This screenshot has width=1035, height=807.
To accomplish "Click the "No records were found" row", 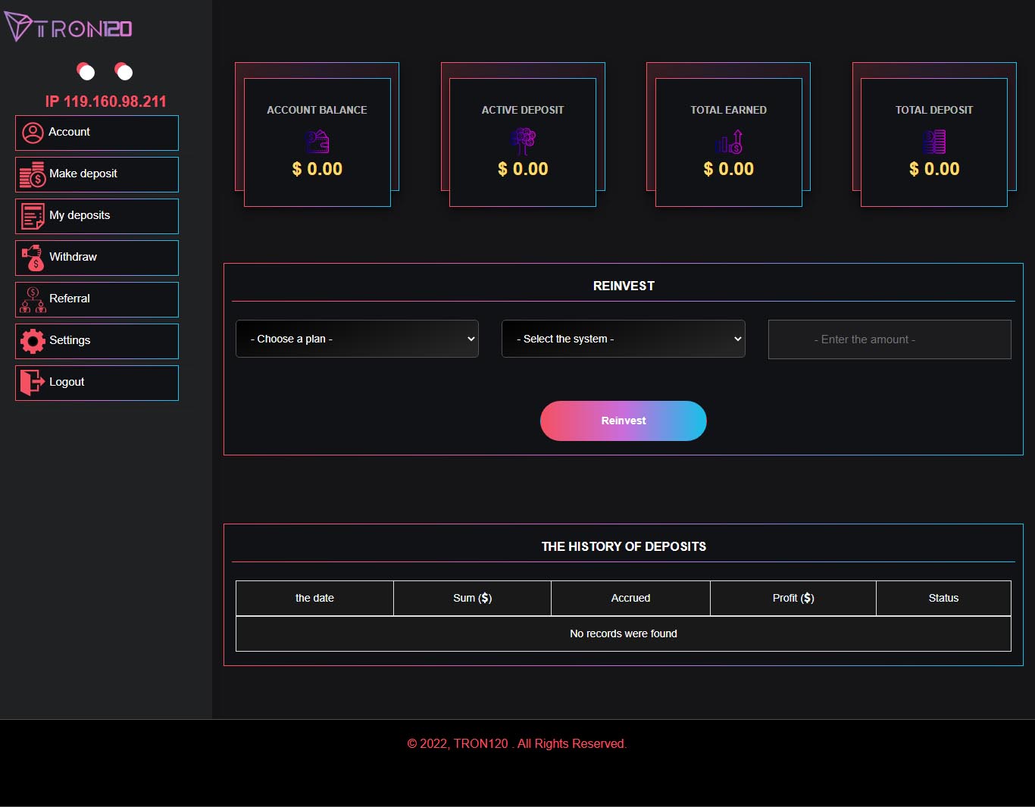I will click(624, 633).
